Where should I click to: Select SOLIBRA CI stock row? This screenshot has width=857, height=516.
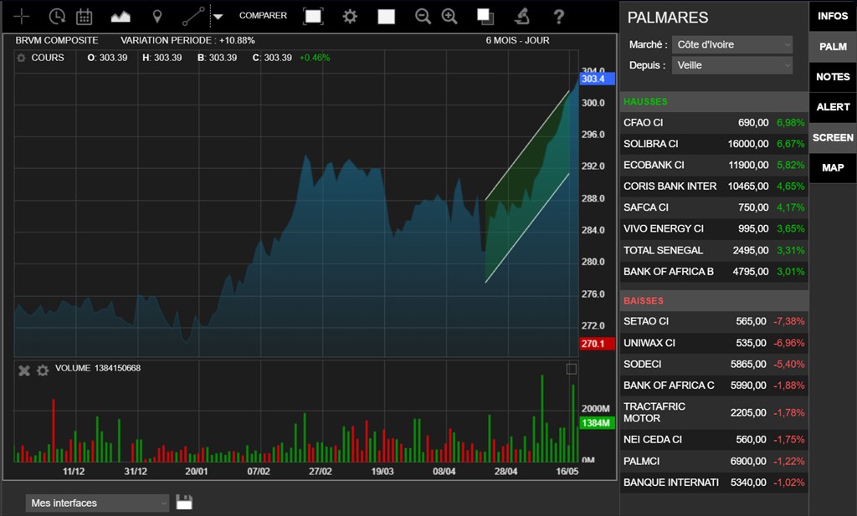coord(714,144)
